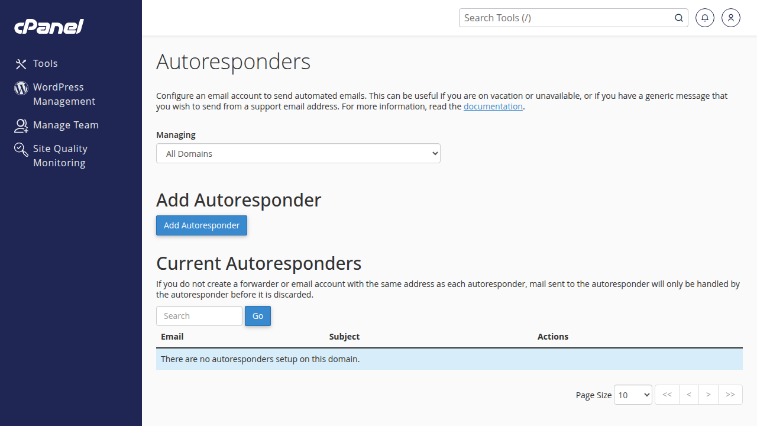Viewport: 757px width, 426px height.
Task: Open notifications bell
Action: point(705,18)
